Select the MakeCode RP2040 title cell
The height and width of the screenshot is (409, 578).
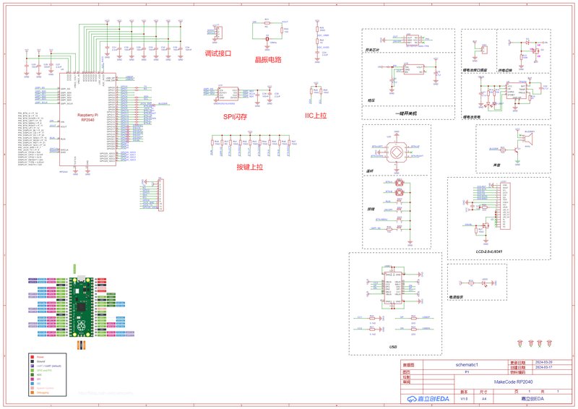513,382
